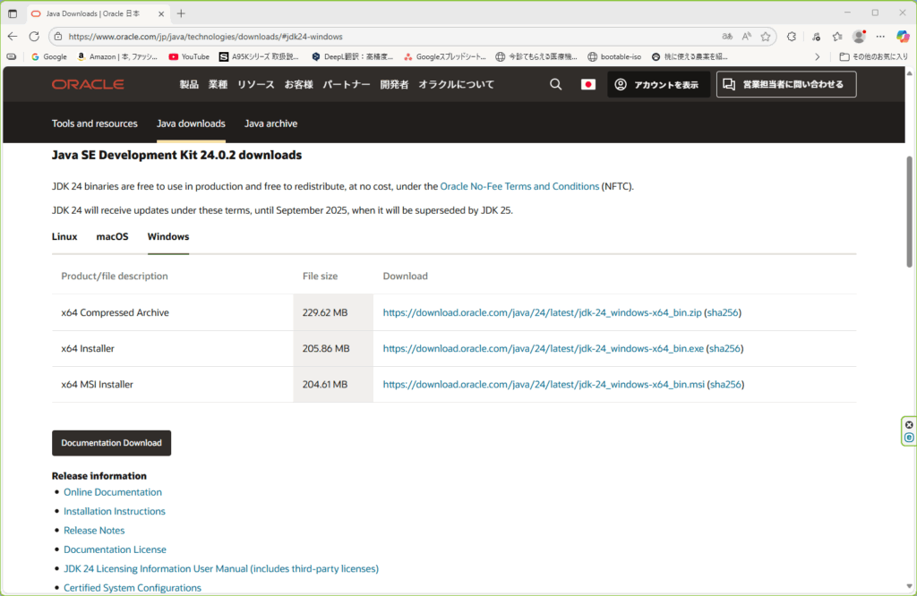Open the Release Notes link
Screen dimensions: 917x596
pos(94,530)
